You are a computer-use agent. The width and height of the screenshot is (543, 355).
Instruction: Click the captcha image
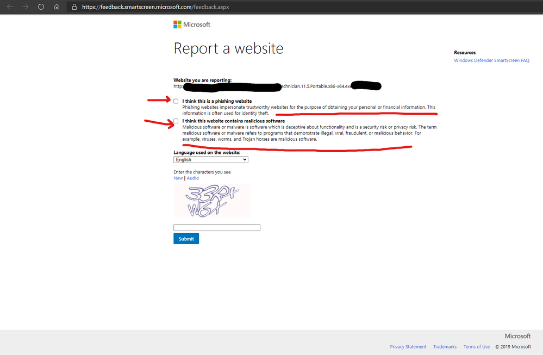[x=212, y=201]
